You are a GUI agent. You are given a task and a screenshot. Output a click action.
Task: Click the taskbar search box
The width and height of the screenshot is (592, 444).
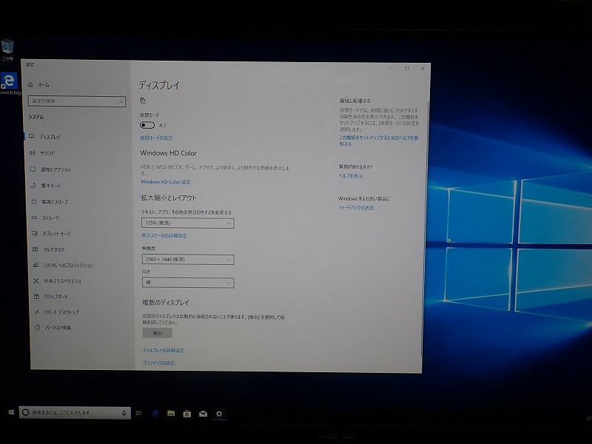click(x=75, y=413)
